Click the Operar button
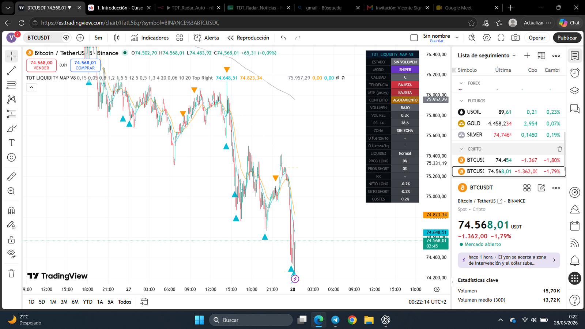 coord(537,38)
